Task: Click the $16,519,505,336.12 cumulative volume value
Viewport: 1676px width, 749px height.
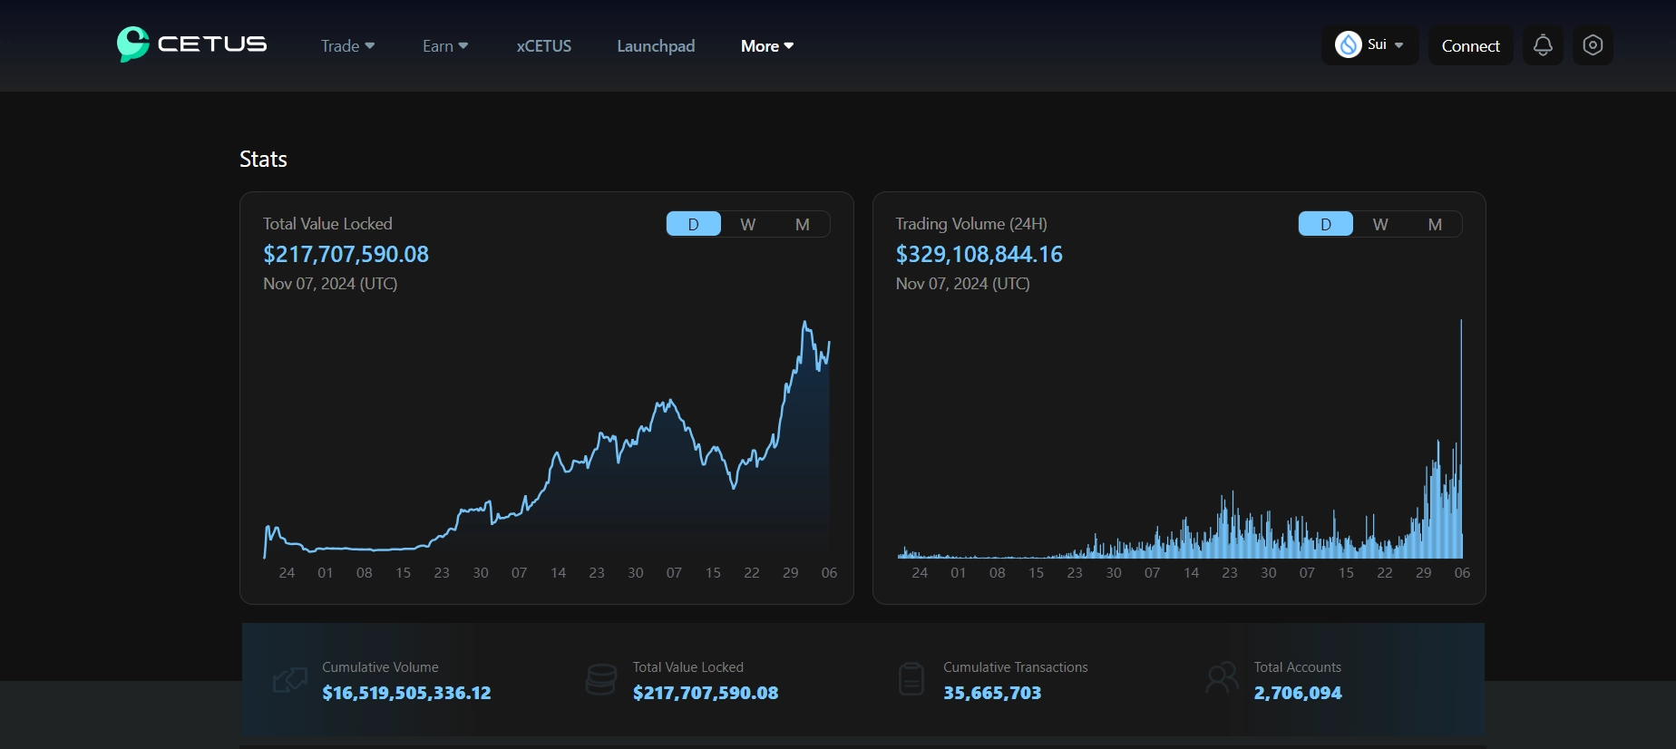Action: click(x=406, y=693)
